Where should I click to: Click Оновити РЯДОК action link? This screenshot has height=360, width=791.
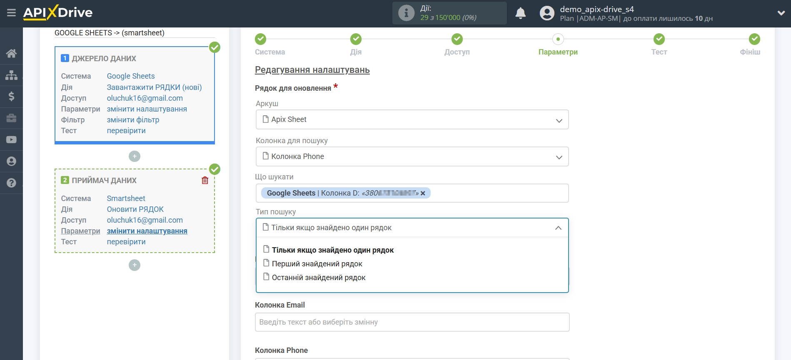[135, 209]
